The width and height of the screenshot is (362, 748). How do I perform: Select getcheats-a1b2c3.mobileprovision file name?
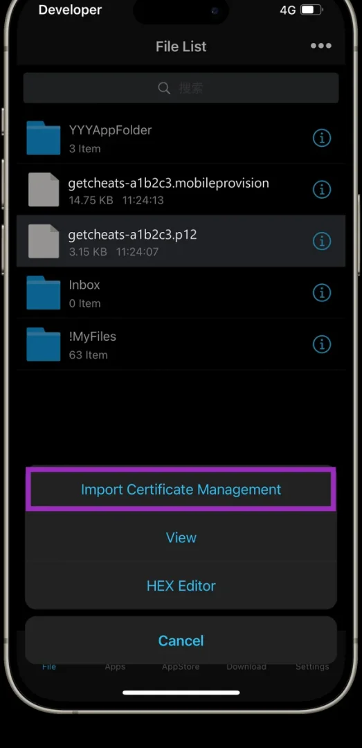coord(169,183)
